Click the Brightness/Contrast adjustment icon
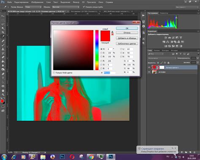The image size is (200, 160). [x=166, y=38]
